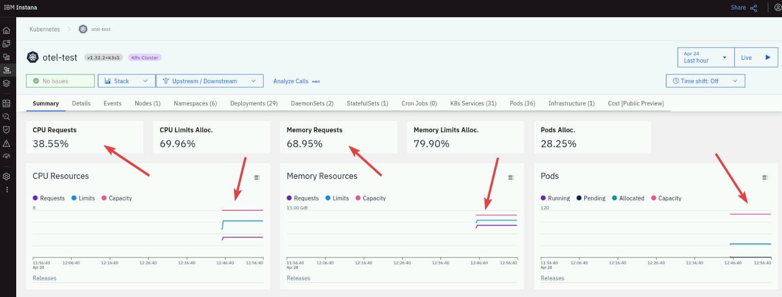Toggle Requests series in Memory Resources legend

click(303, 198)
